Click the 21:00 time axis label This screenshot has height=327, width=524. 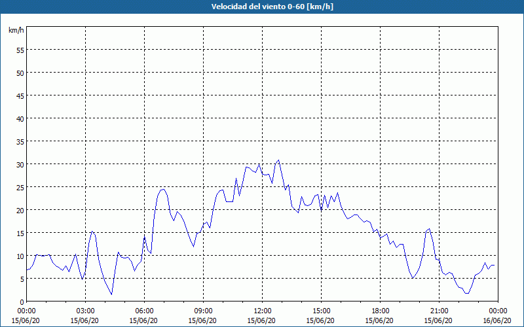(439, 311)
